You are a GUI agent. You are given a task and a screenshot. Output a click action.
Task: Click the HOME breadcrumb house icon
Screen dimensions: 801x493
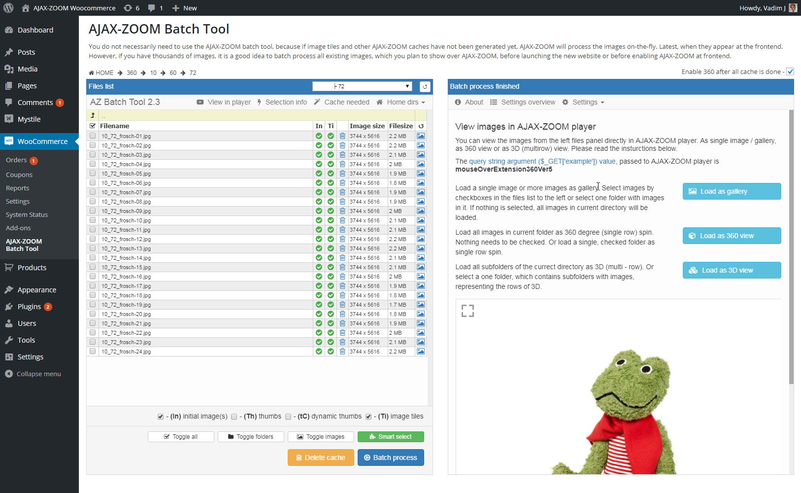pos(92,72)
